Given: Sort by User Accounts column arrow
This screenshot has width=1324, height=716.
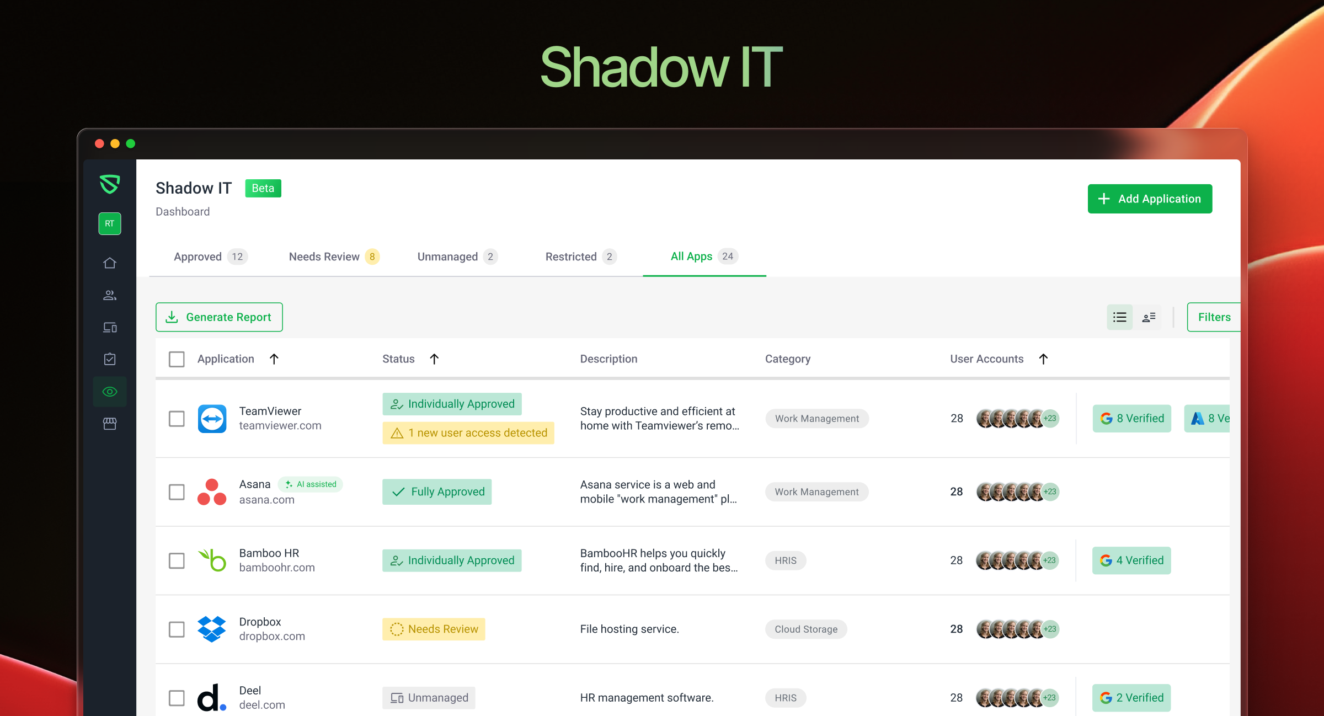Looking at the screenshot, I should click(1043, 359).
